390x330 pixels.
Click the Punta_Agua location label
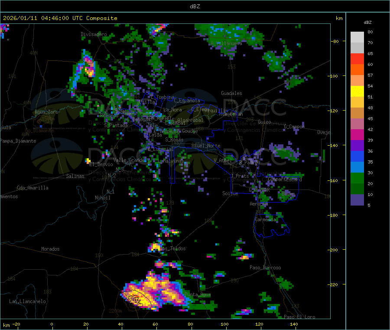(x=198, y=294)
